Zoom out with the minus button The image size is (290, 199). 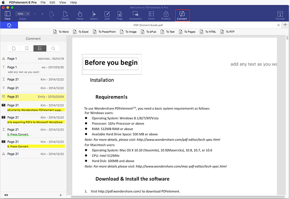coord(35,14)
